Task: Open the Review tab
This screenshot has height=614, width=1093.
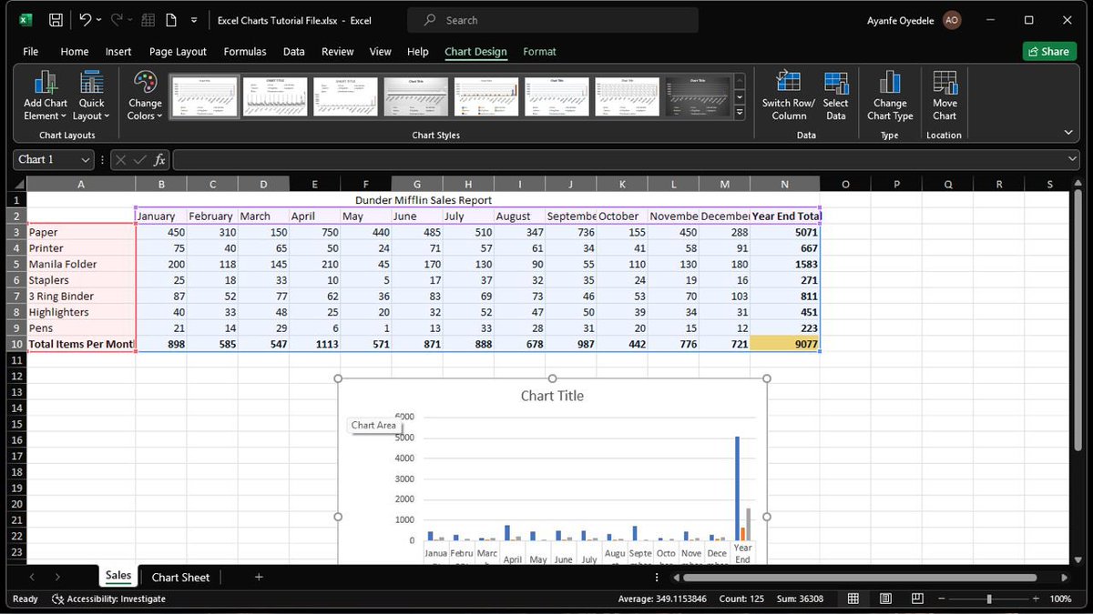Action: [x=337, y=52]
